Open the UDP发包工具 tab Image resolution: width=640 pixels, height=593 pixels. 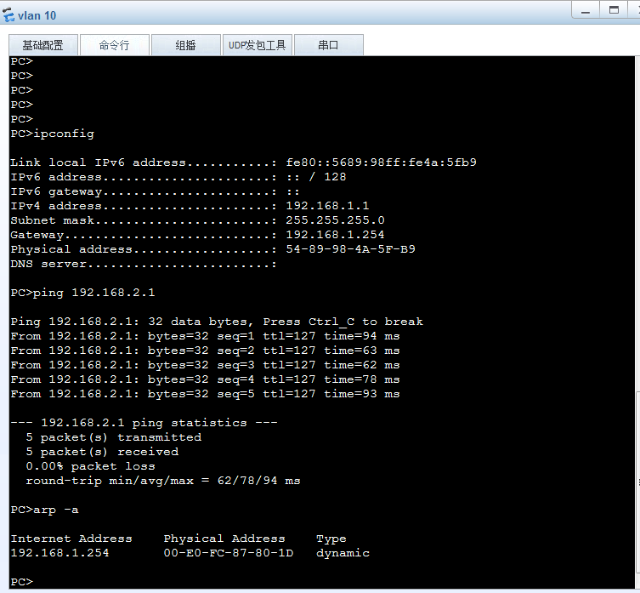pos(258,45)
